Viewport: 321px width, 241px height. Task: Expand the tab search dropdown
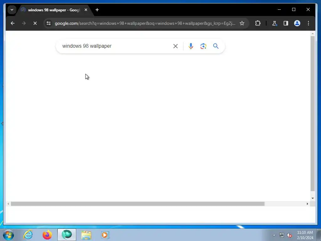(x=12, y=10)
